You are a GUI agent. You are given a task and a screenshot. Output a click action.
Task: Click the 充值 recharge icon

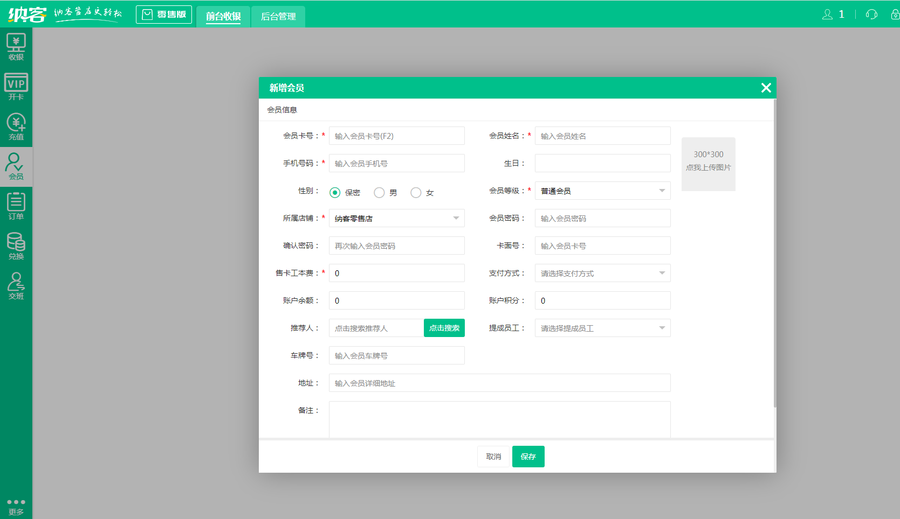pos(16,127)
